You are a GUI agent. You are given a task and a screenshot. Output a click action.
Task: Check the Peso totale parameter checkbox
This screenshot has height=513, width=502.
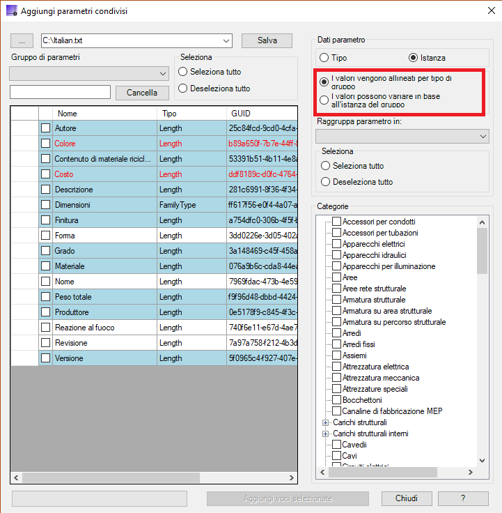pos(46,297)
